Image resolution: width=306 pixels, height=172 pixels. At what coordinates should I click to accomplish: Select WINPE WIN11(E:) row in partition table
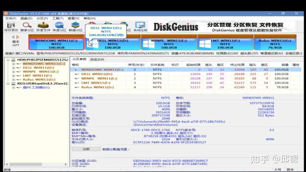click(x=185, y=78)
